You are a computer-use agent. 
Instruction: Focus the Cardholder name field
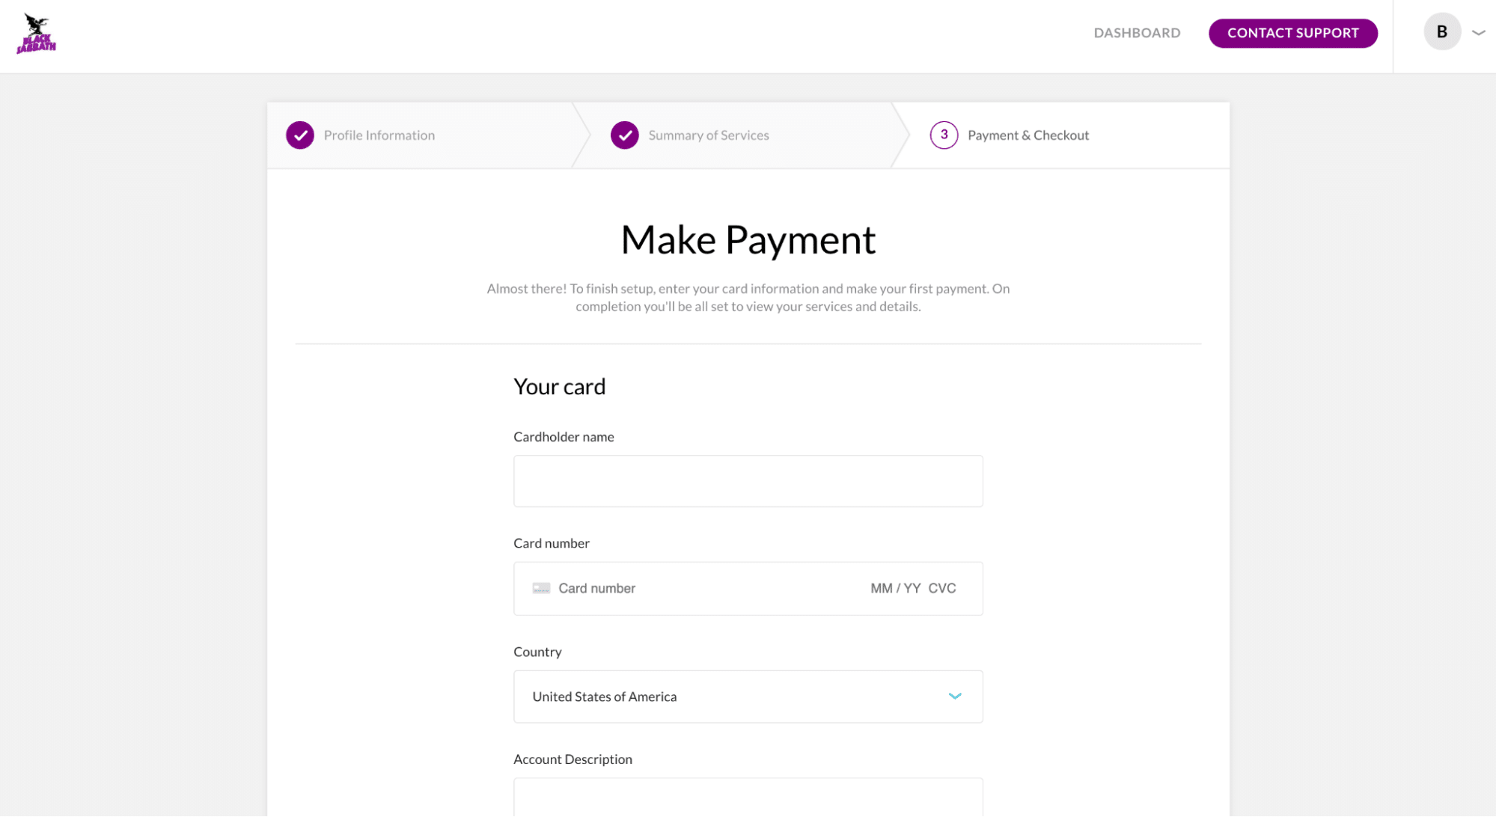tap(747, 481)
